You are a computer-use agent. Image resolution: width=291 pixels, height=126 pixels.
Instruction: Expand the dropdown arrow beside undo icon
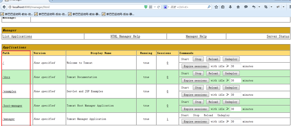pos(259,7)
